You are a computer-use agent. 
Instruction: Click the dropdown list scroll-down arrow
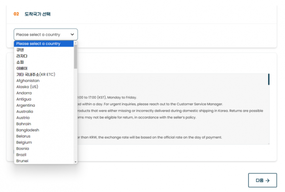coord(76,162)
